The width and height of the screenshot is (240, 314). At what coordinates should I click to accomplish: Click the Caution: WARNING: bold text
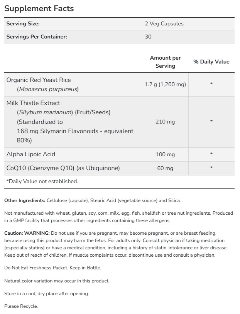[x=27, y=233]
